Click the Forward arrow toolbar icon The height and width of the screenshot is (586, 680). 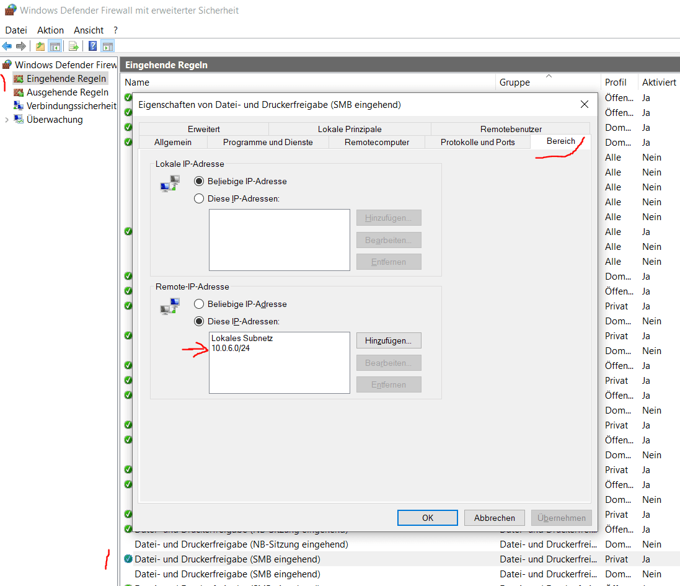coord(21,46)
